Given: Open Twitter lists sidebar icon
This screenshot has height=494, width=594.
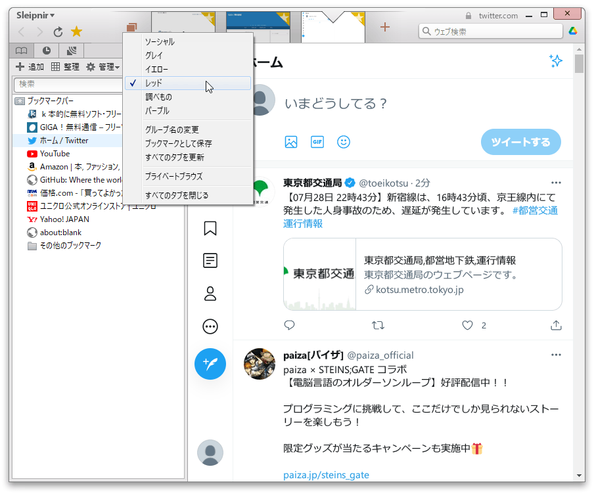Looking at the screenshot, I should 210,261.
